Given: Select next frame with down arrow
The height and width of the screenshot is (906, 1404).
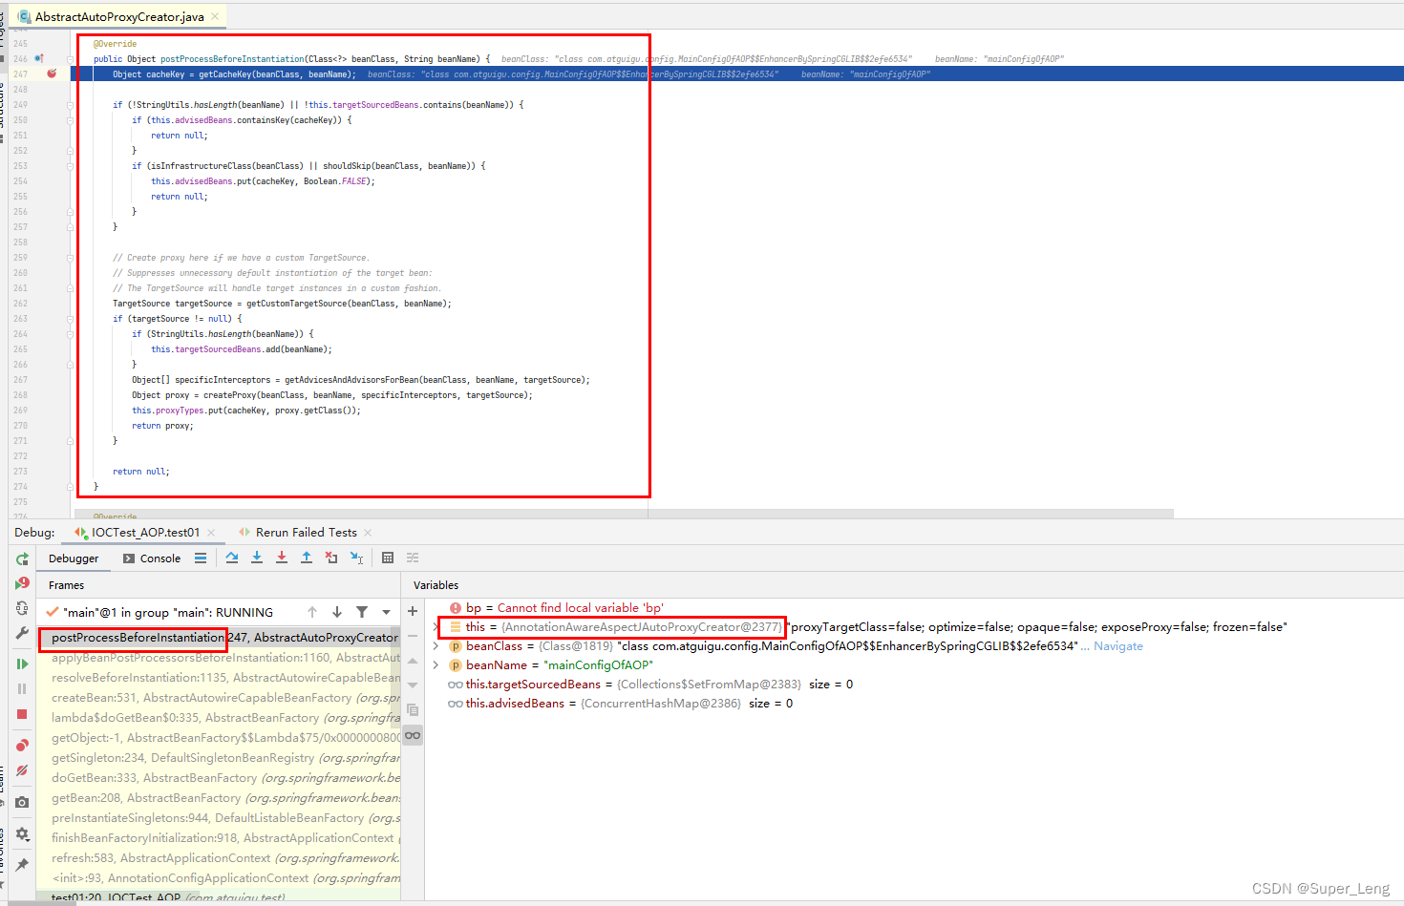Looking at the screenshot, I should (337, 612).
